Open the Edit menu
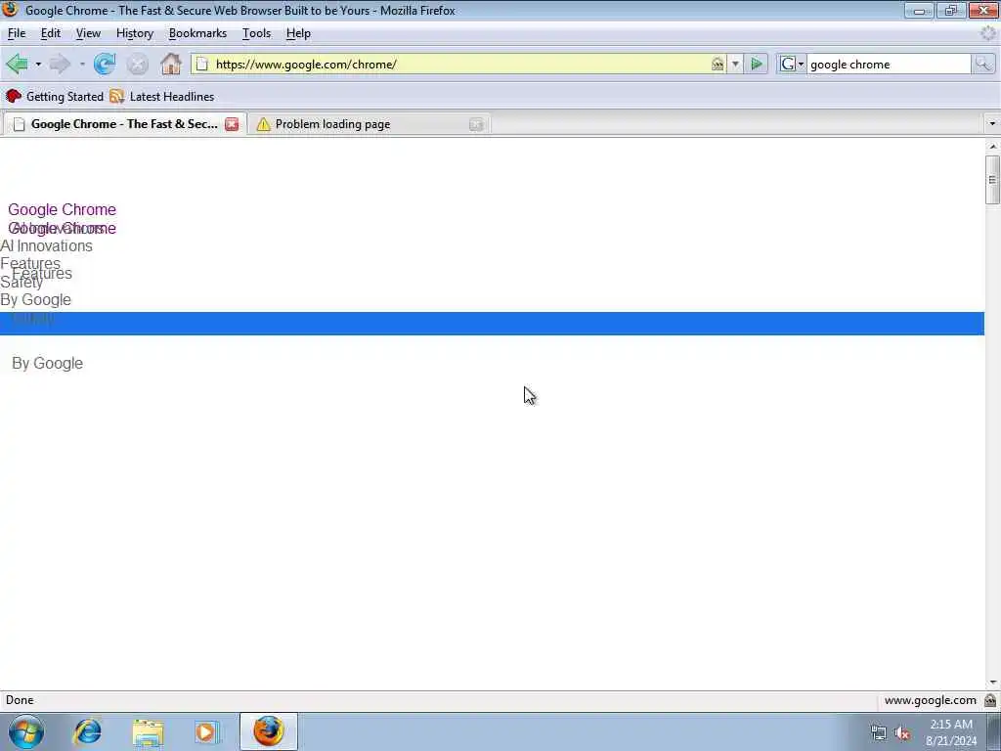Viewport: 1001px width, 751px height. 51,33
